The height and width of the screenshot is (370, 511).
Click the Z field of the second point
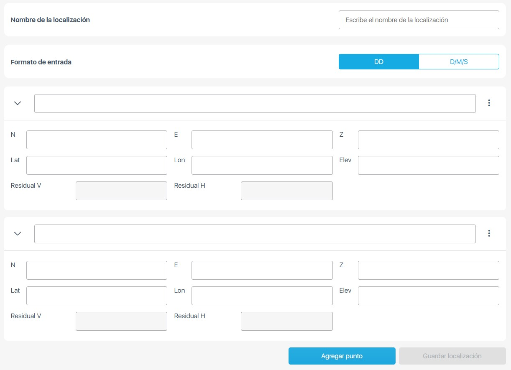[x=428, y=270]
